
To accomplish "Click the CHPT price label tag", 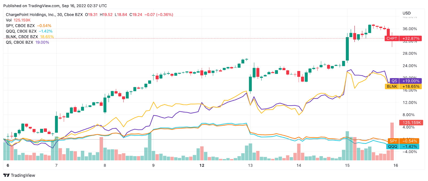I will (x=392, y=38).
